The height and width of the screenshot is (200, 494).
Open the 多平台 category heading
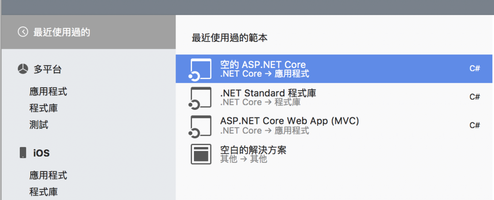tap(47, 69)
